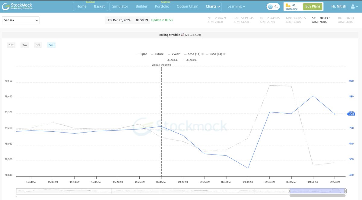Expand the Charts menu
362x200 pixels.
[212, 6]
